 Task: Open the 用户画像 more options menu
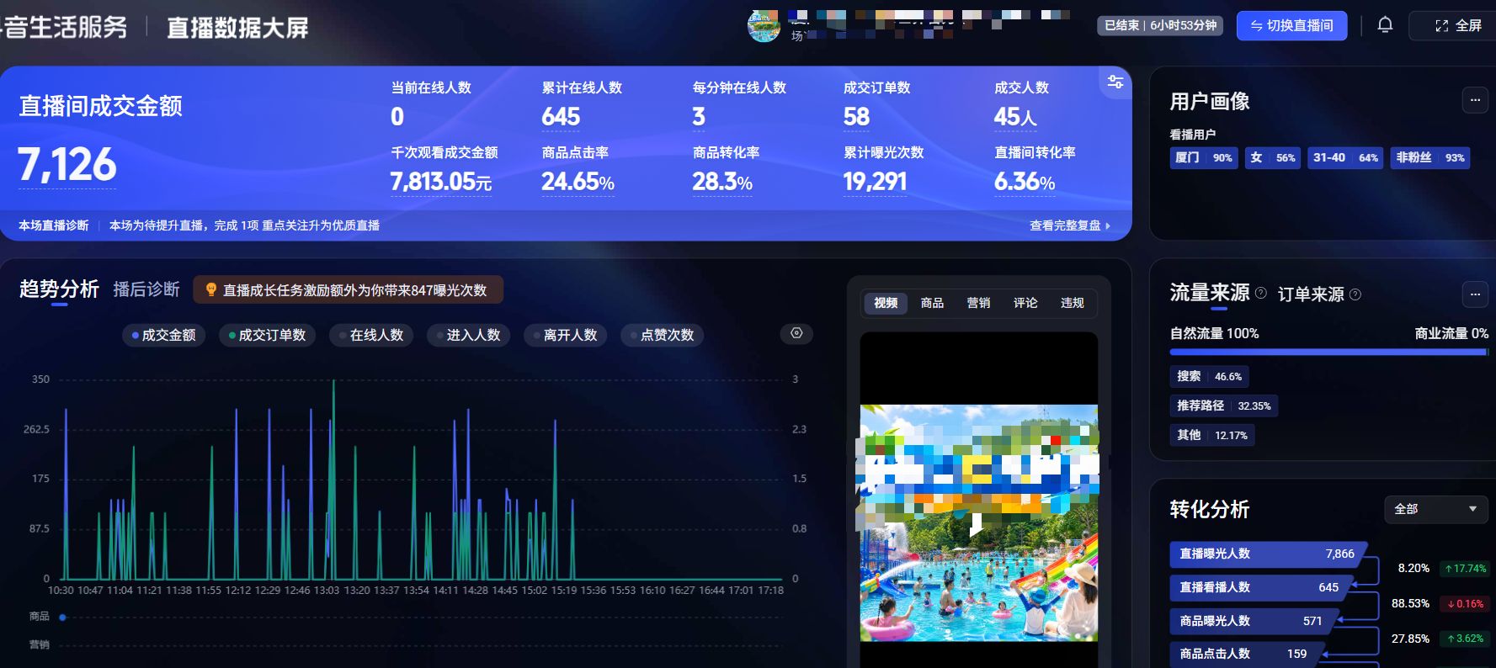[x=1475, y=100]
